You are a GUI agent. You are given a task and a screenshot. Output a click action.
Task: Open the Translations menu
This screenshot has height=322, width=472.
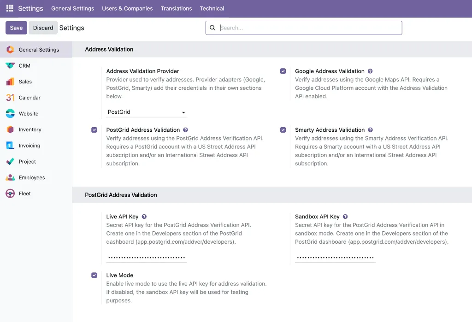click(x=176, y=8)
